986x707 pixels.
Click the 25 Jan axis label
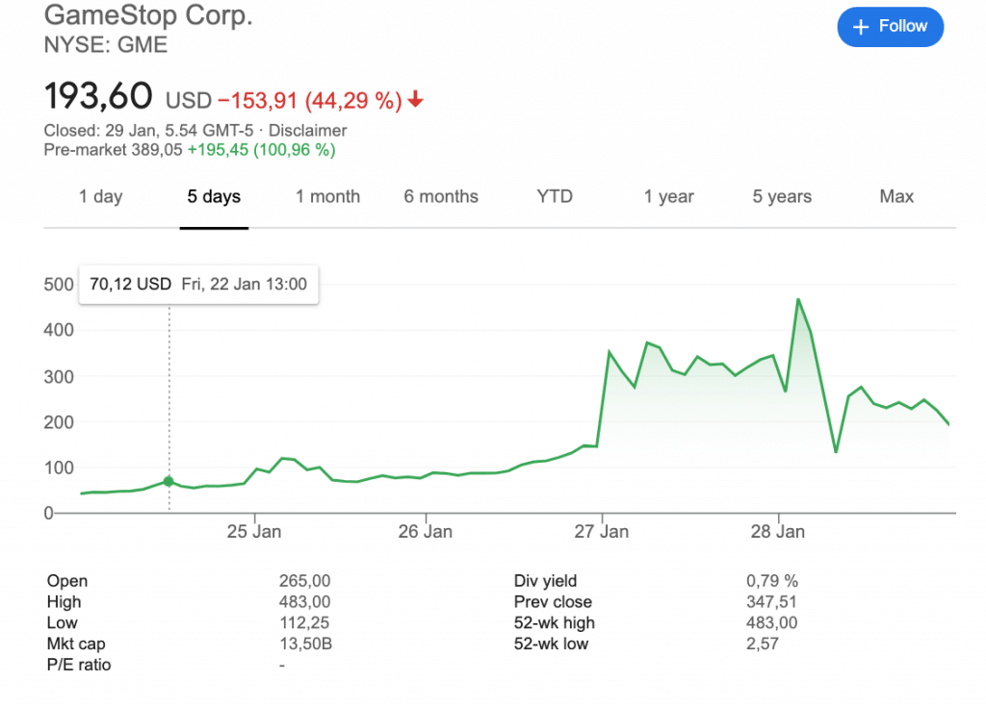point(254,531)
